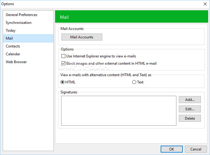Image resolution: width=210 pixels, height=155 pixels.
Task: Close the Options window
Action: [205, 4]
